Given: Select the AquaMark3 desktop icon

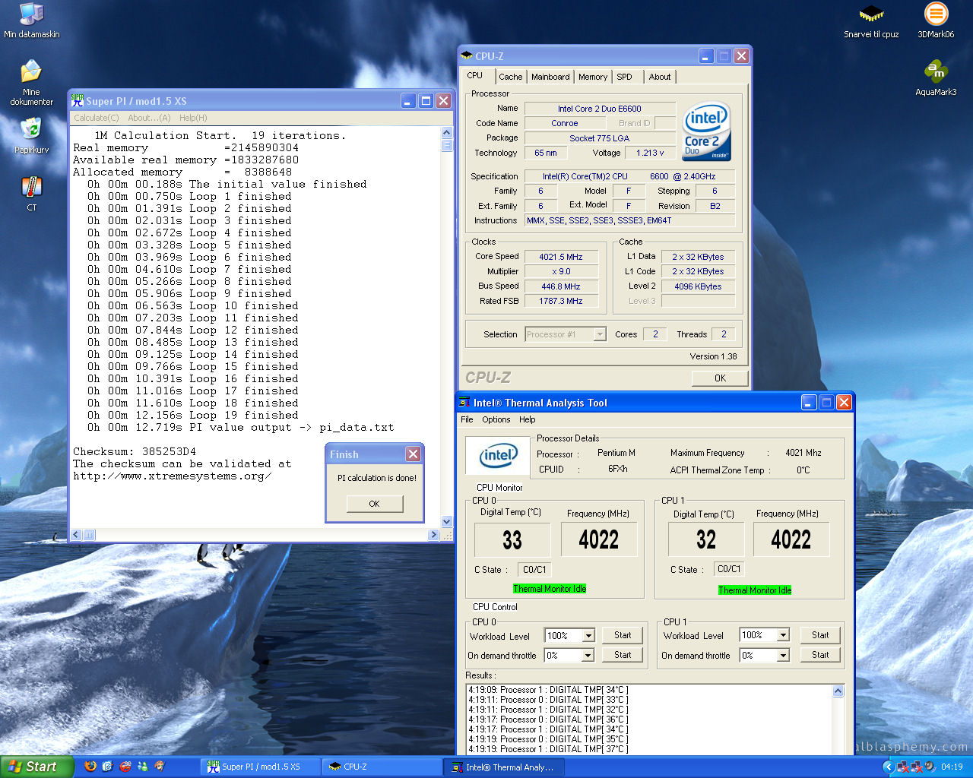Looking at the screenshot, I should (936, 78).
